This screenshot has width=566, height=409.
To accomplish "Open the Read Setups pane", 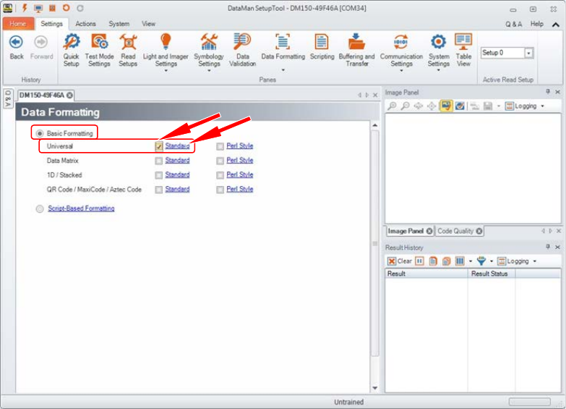I will tap(128, 50).
